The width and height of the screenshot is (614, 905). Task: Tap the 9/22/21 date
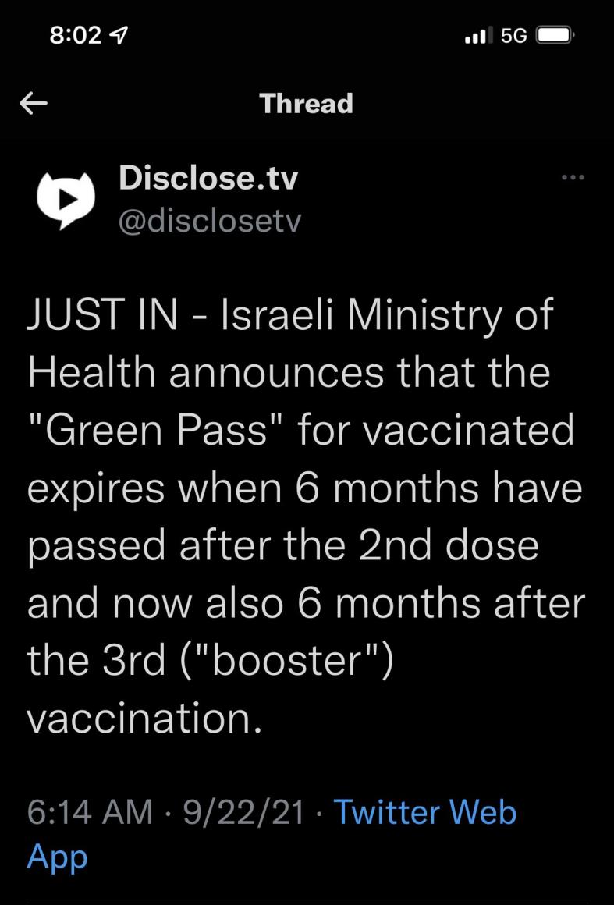(x=243, y=812)
